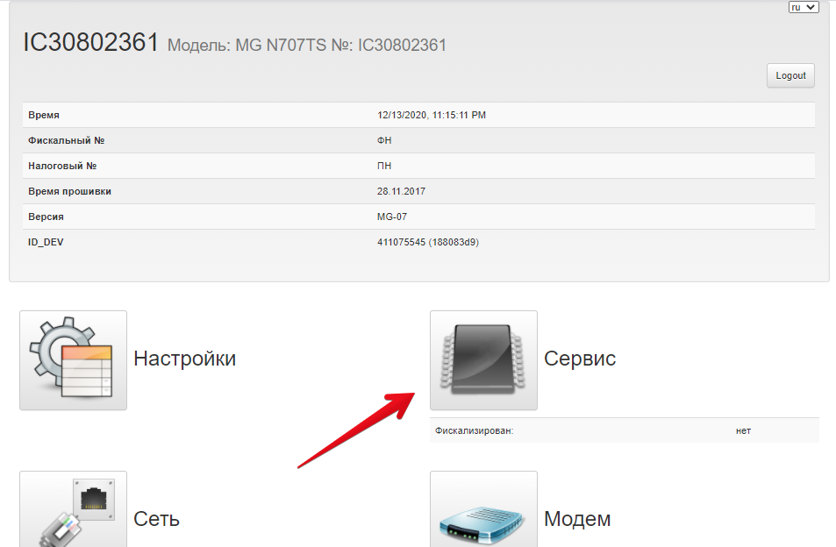Expand the ru language dropdown
The height and width of the screenshot is (547, 836).
[x=804, y=7]
